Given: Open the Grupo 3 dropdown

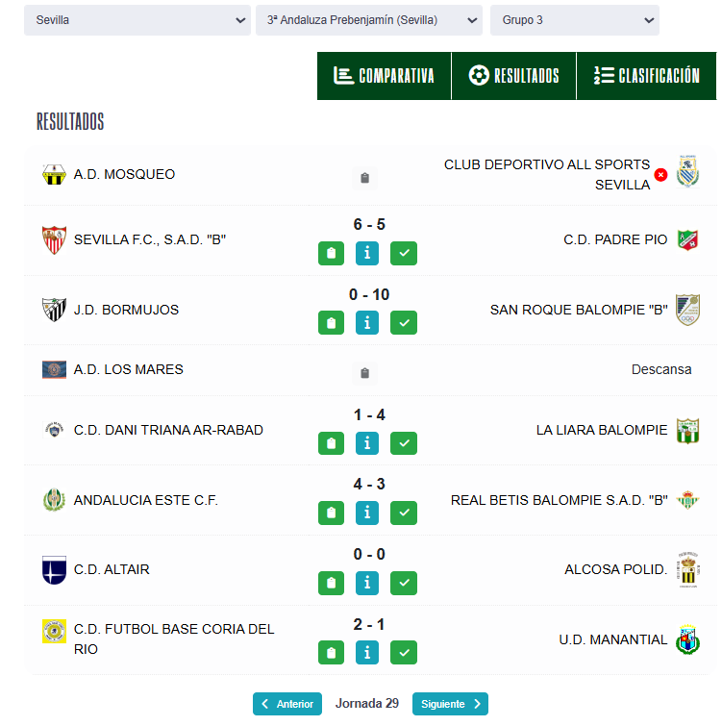Looking at the screenshot, I should coord(574,20).
